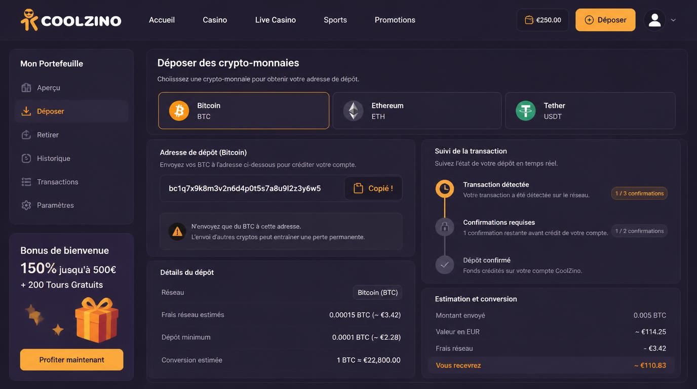Image resolution: width=697 pixels, height=389 pixels.
Task: Navigate to Accueil
Action: click(x=162, y=20)
